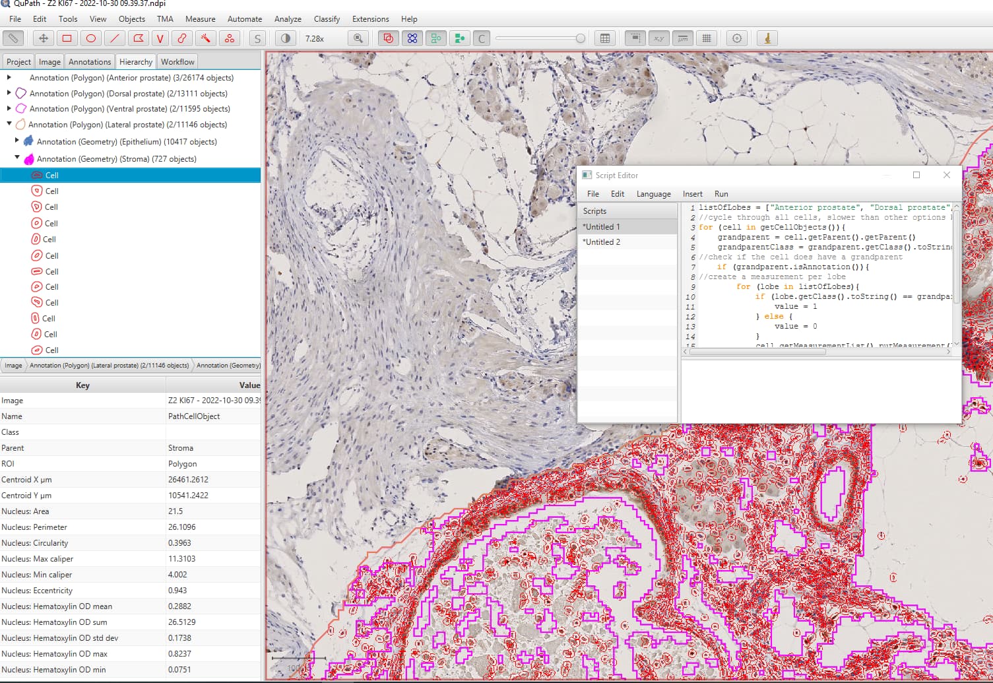The image size is (993, 683).
Task: Toggle the scalebar display (µm icon)
Action: pyautogui.click(x=683, y=38)
